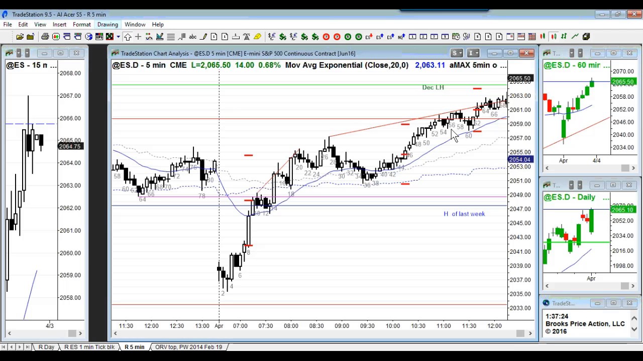Click 'Mov Avg Exponential (Close,20,0)' indicator label
This screenshot has width=643, height=361.
(347, 65)
